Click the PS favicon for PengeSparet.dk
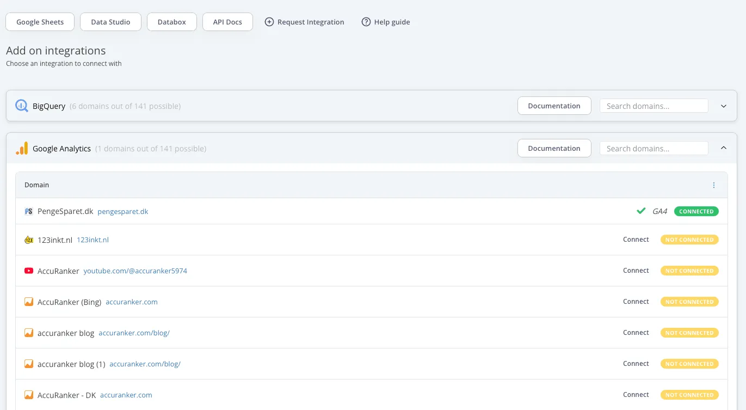Viewport: 746px width, 410px height. (28, 211)
